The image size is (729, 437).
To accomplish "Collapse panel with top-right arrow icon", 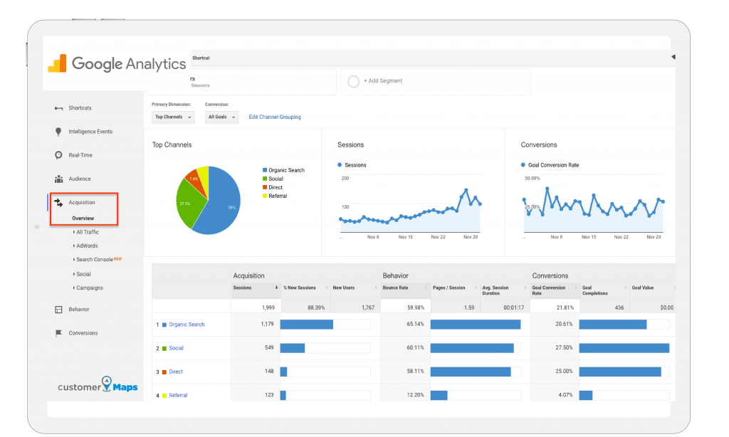I will (x=673, y=57).
